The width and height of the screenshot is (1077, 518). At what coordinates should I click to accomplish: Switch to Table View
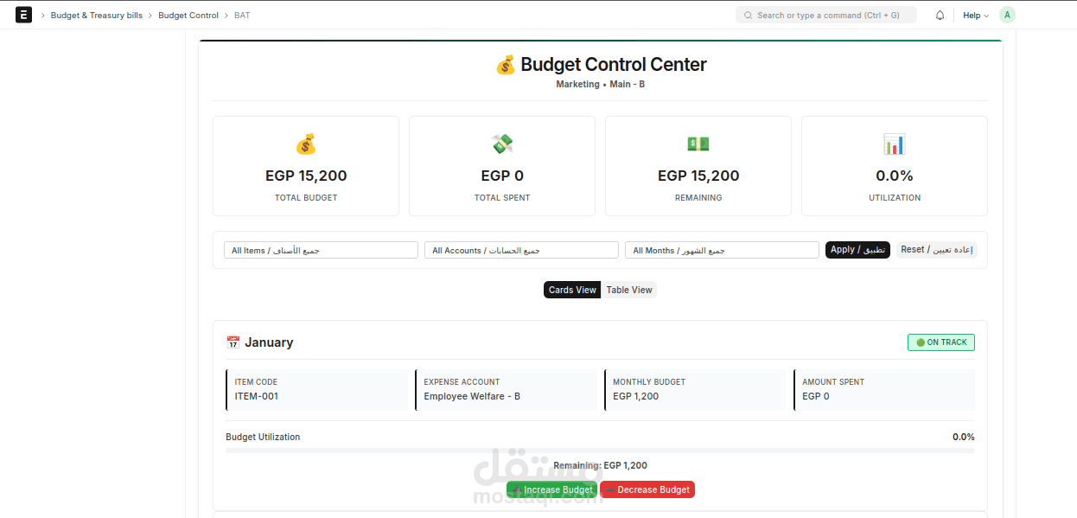point(629,290)
